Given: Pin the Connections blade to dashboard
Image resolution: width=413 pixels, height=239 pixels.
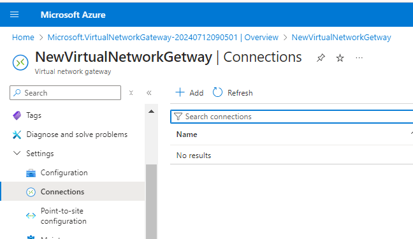Looking at the screenshot, I should [321, 58].
